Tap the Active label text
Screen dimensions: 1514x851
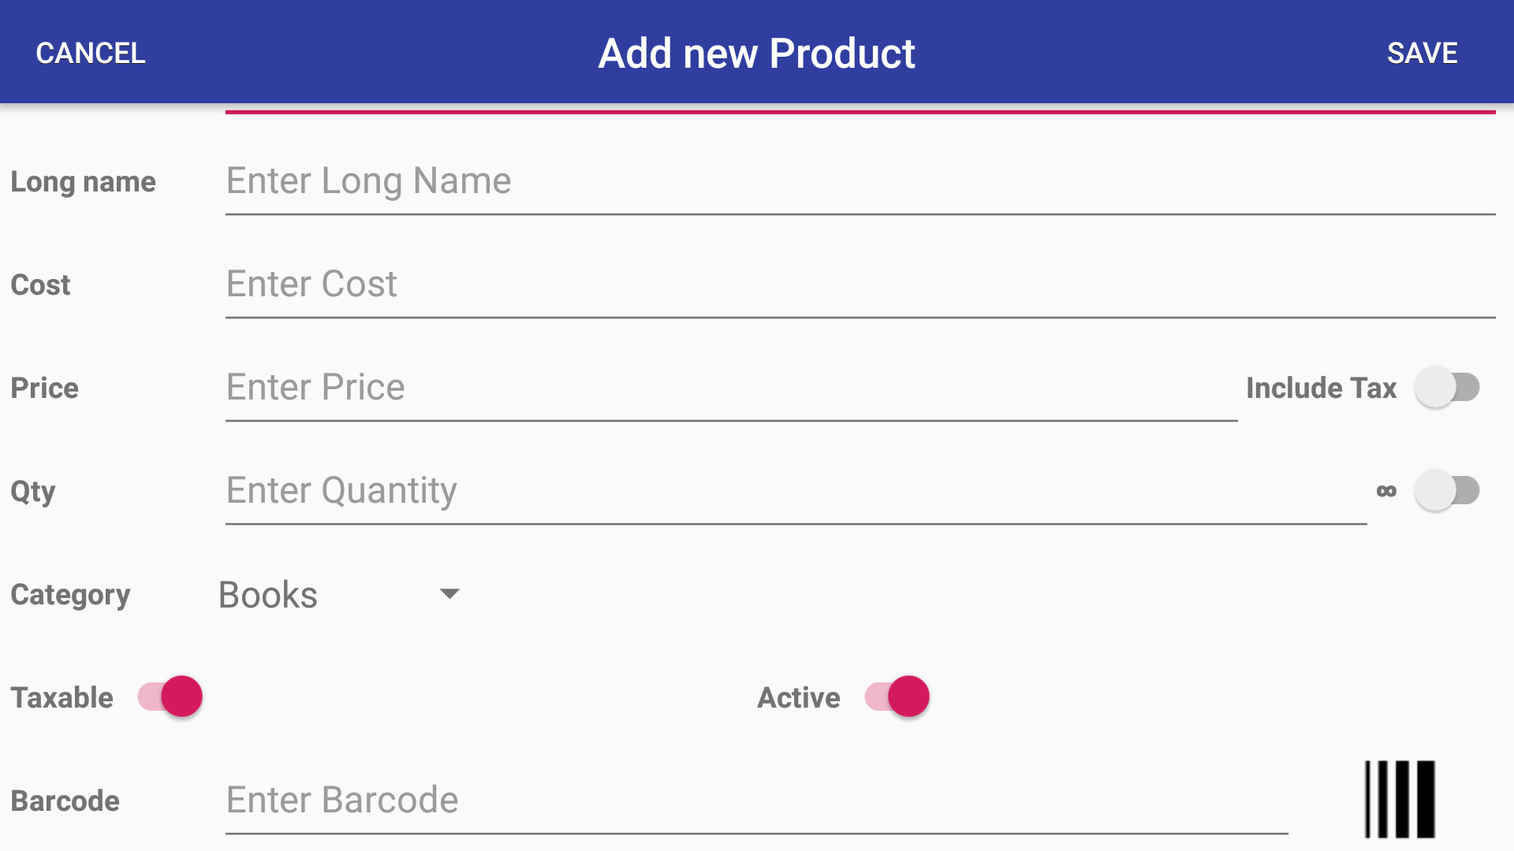point(799,698)
